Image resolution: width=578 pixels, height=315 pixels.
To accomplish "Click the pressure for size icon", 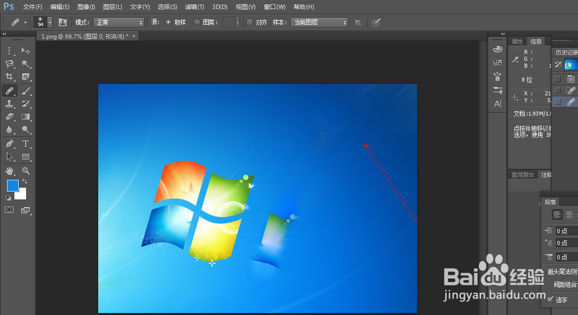I will [x=376, y=23].
